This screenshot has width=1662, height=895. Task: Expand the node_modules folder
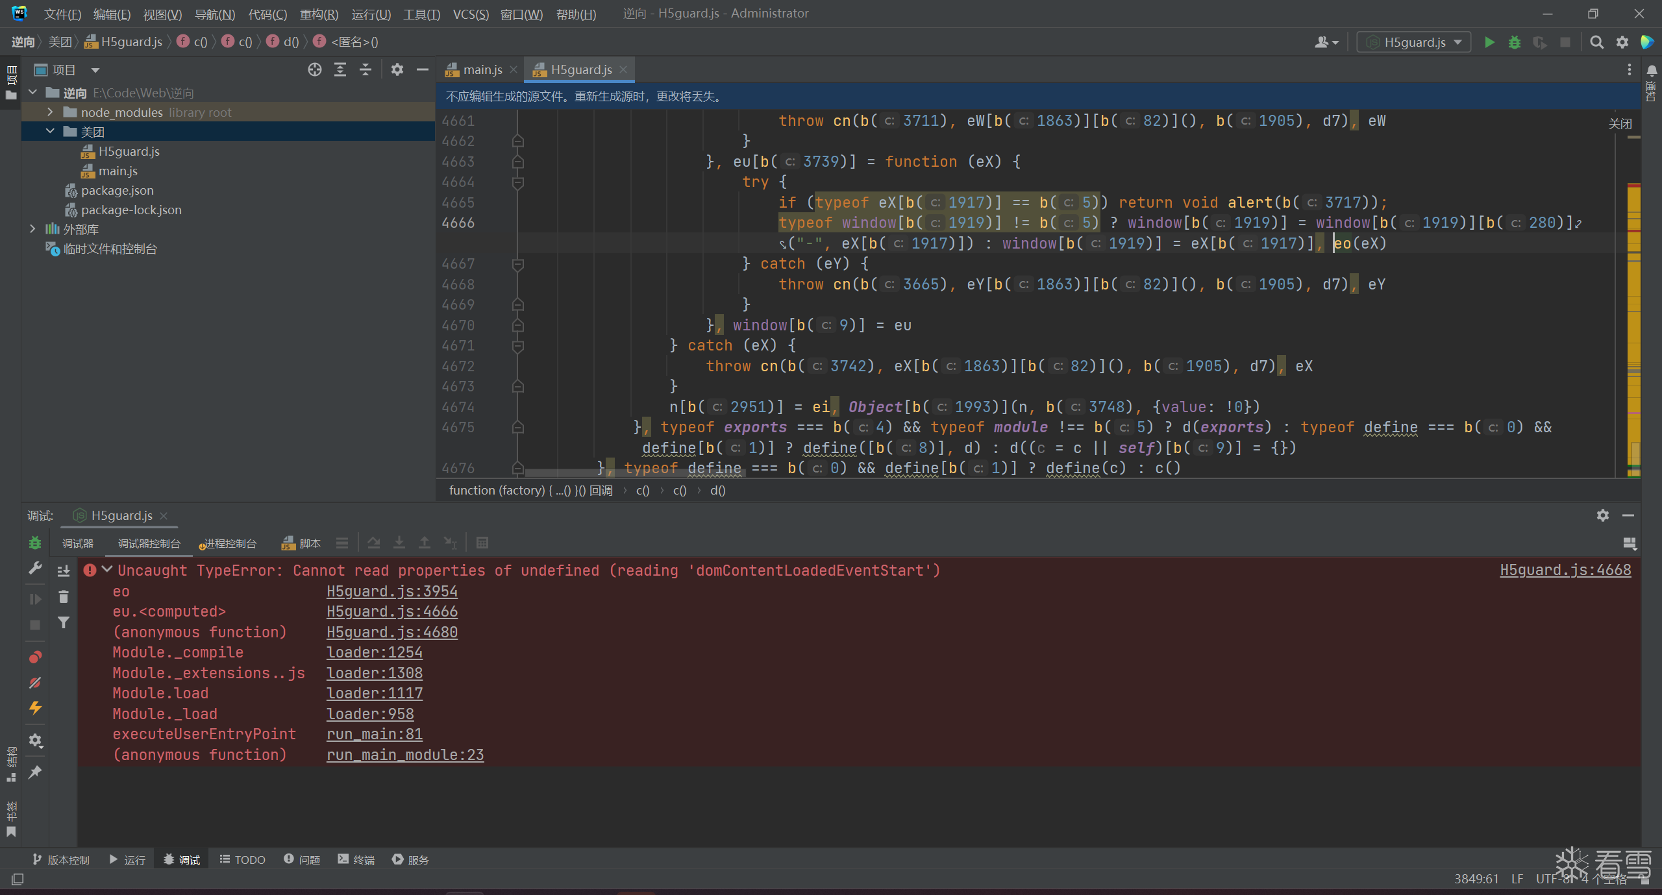(x=50, y=112)
